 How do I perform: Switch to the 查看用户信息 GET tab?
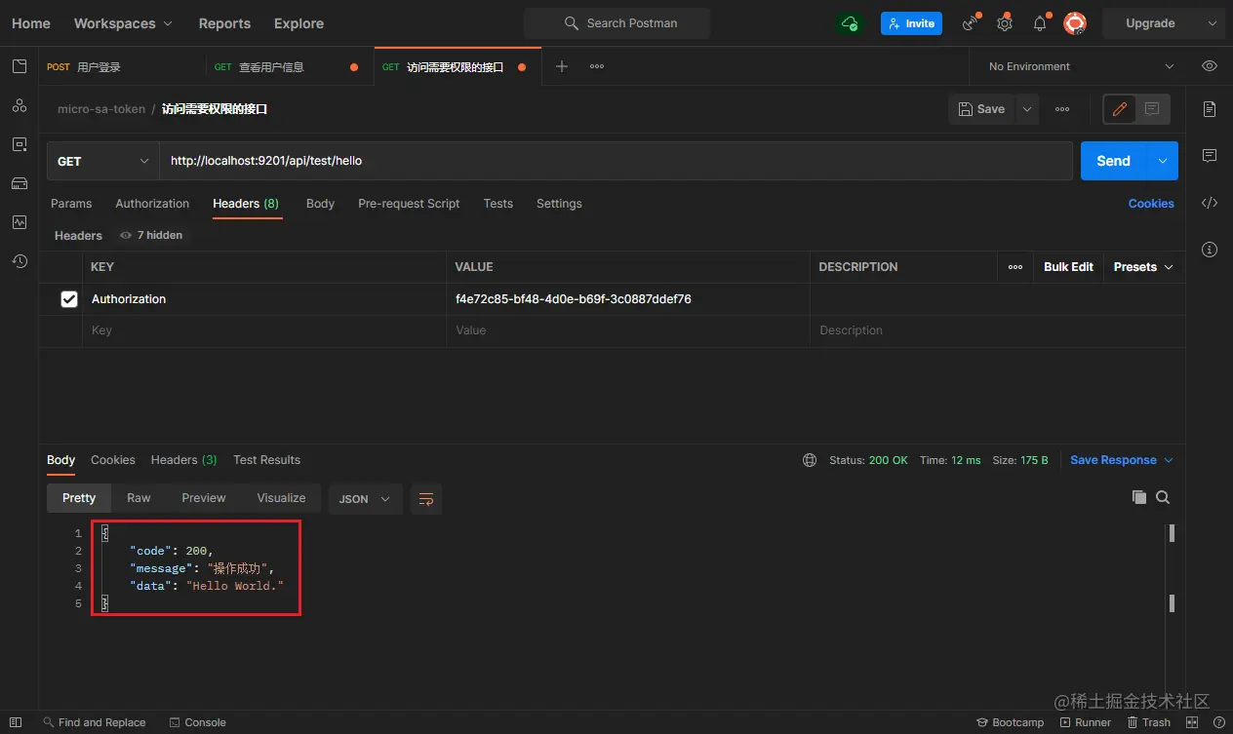(x=290, y=67)
